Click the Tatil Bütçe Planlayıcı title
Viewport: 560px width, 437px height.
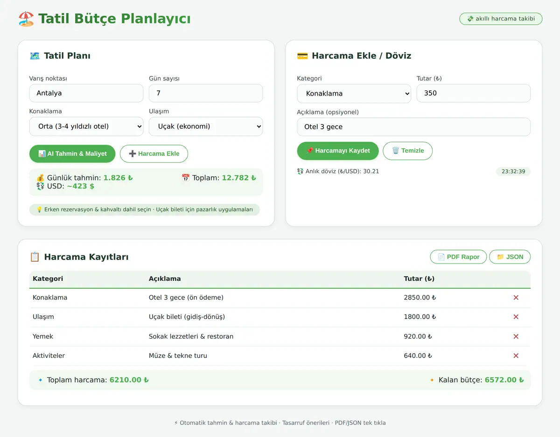(x=114, y=19)
